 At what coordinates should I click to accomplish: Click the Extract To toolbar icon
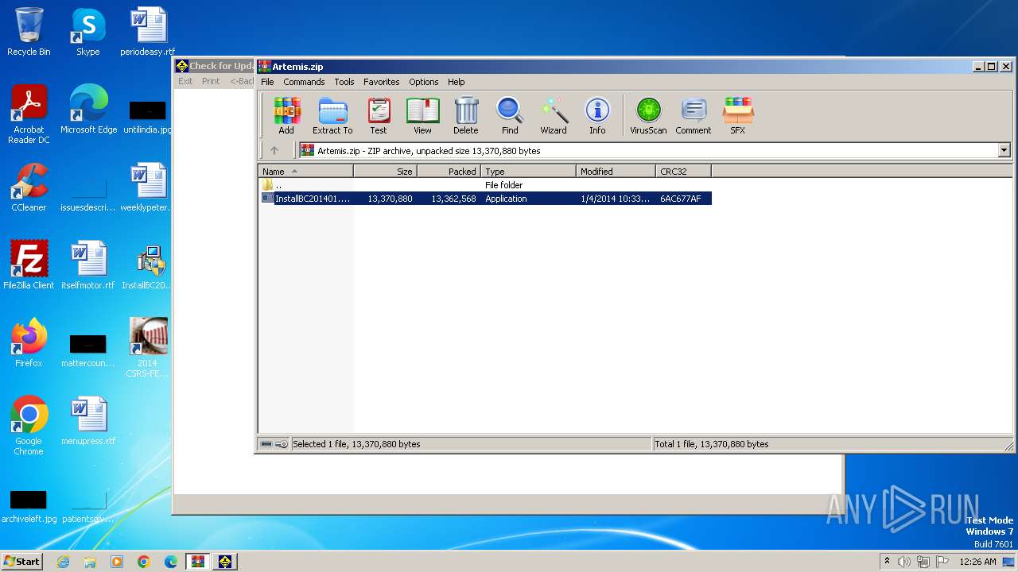point(332,116)
